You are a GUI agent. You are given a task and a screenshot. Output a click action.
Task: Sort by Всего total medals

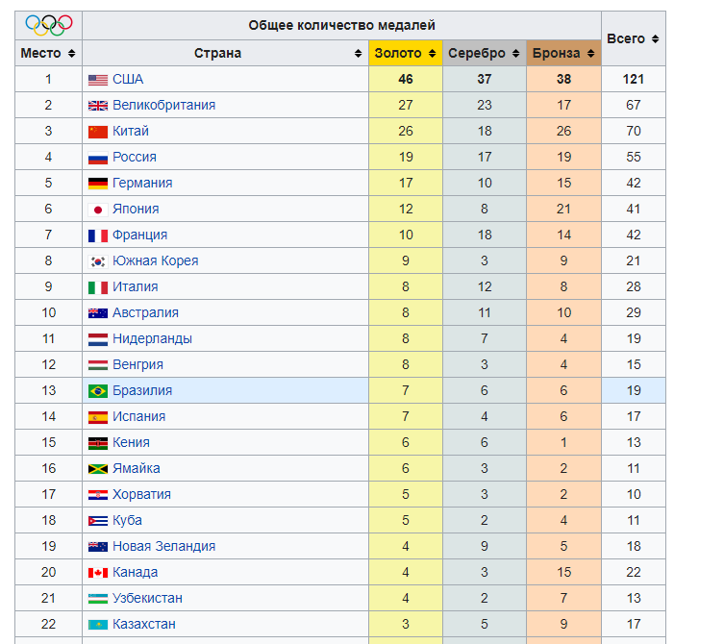coord(633,39)
